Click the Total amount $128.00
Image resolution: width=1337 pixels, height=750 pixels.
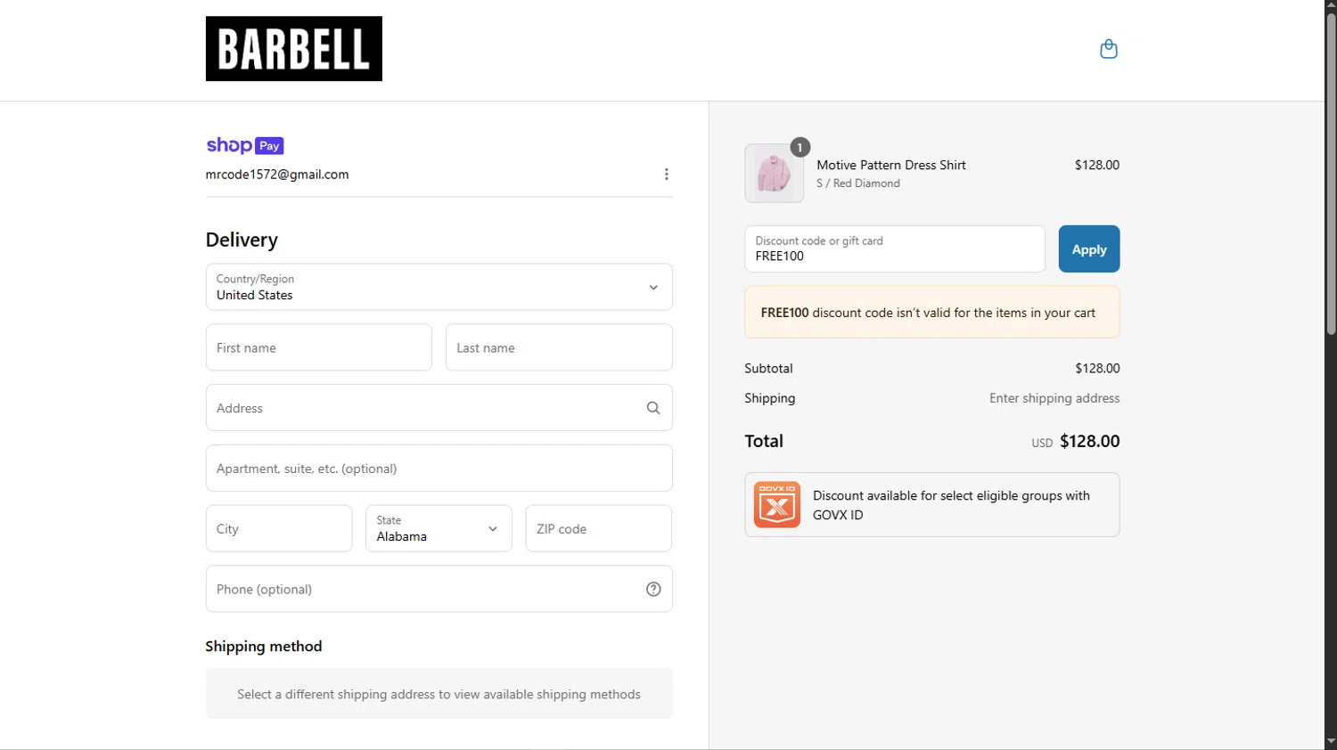tap(1089, 441)
